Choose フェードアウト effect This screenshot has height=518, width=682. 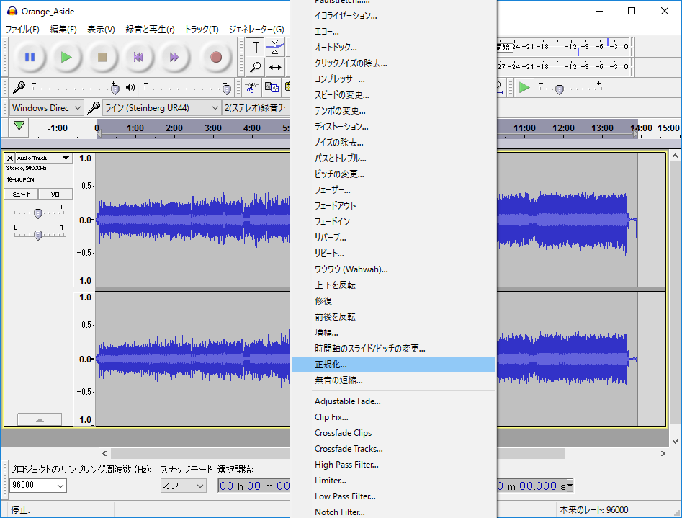coord(393,205)
